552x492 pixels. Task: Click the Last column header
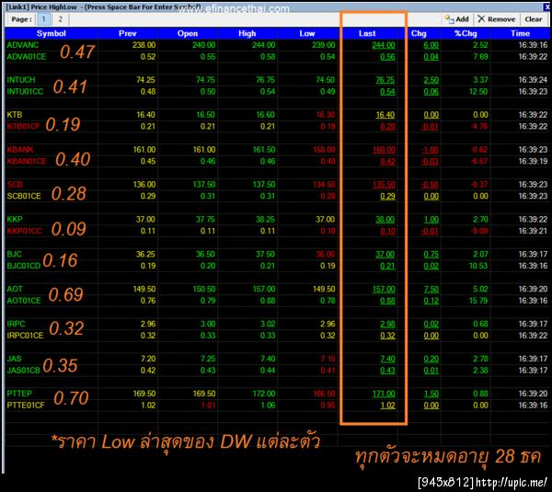(367, 33)
